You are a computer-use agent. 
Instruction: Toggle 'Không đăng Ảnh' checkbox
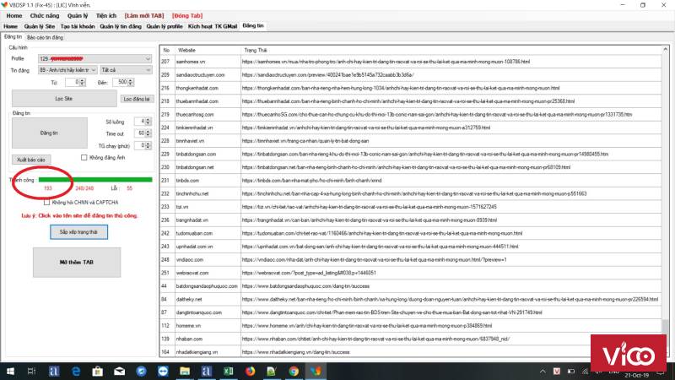pos(84,158)
